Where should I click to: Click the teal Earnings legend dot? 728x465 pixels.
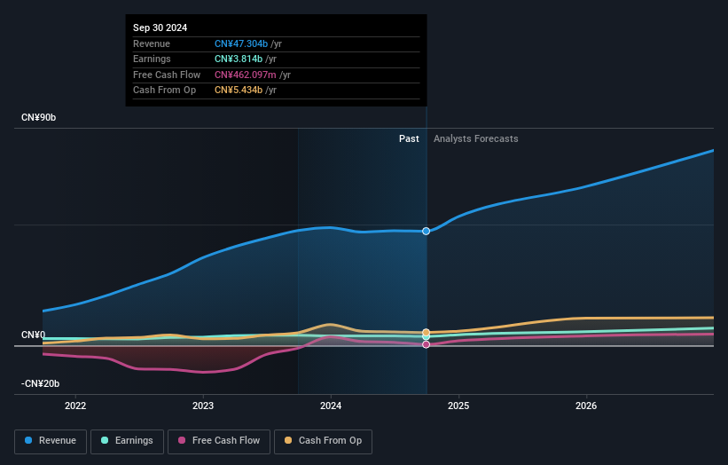pos(105,440)
